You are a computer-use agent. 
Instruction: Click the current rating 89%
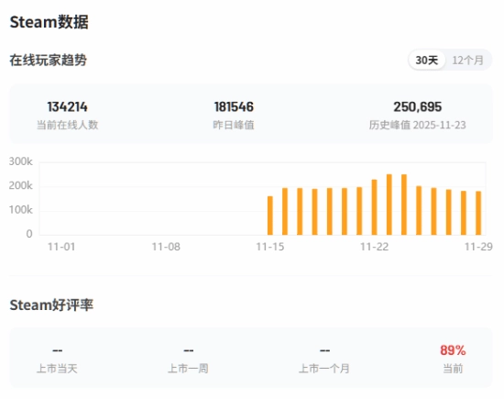(453, 350)
